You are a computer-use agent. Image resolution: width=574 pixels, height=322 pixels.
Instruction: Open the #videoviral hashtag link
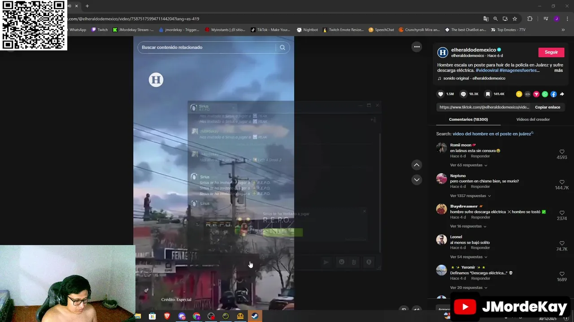(487, 71)
